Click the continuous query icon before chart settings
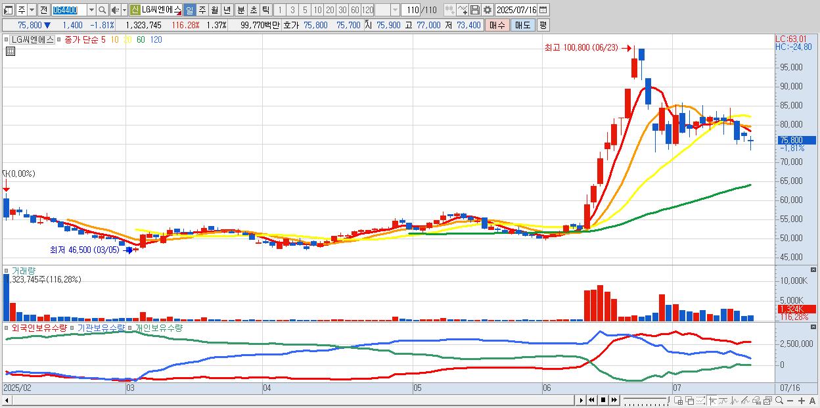 [x=450, y=10]
